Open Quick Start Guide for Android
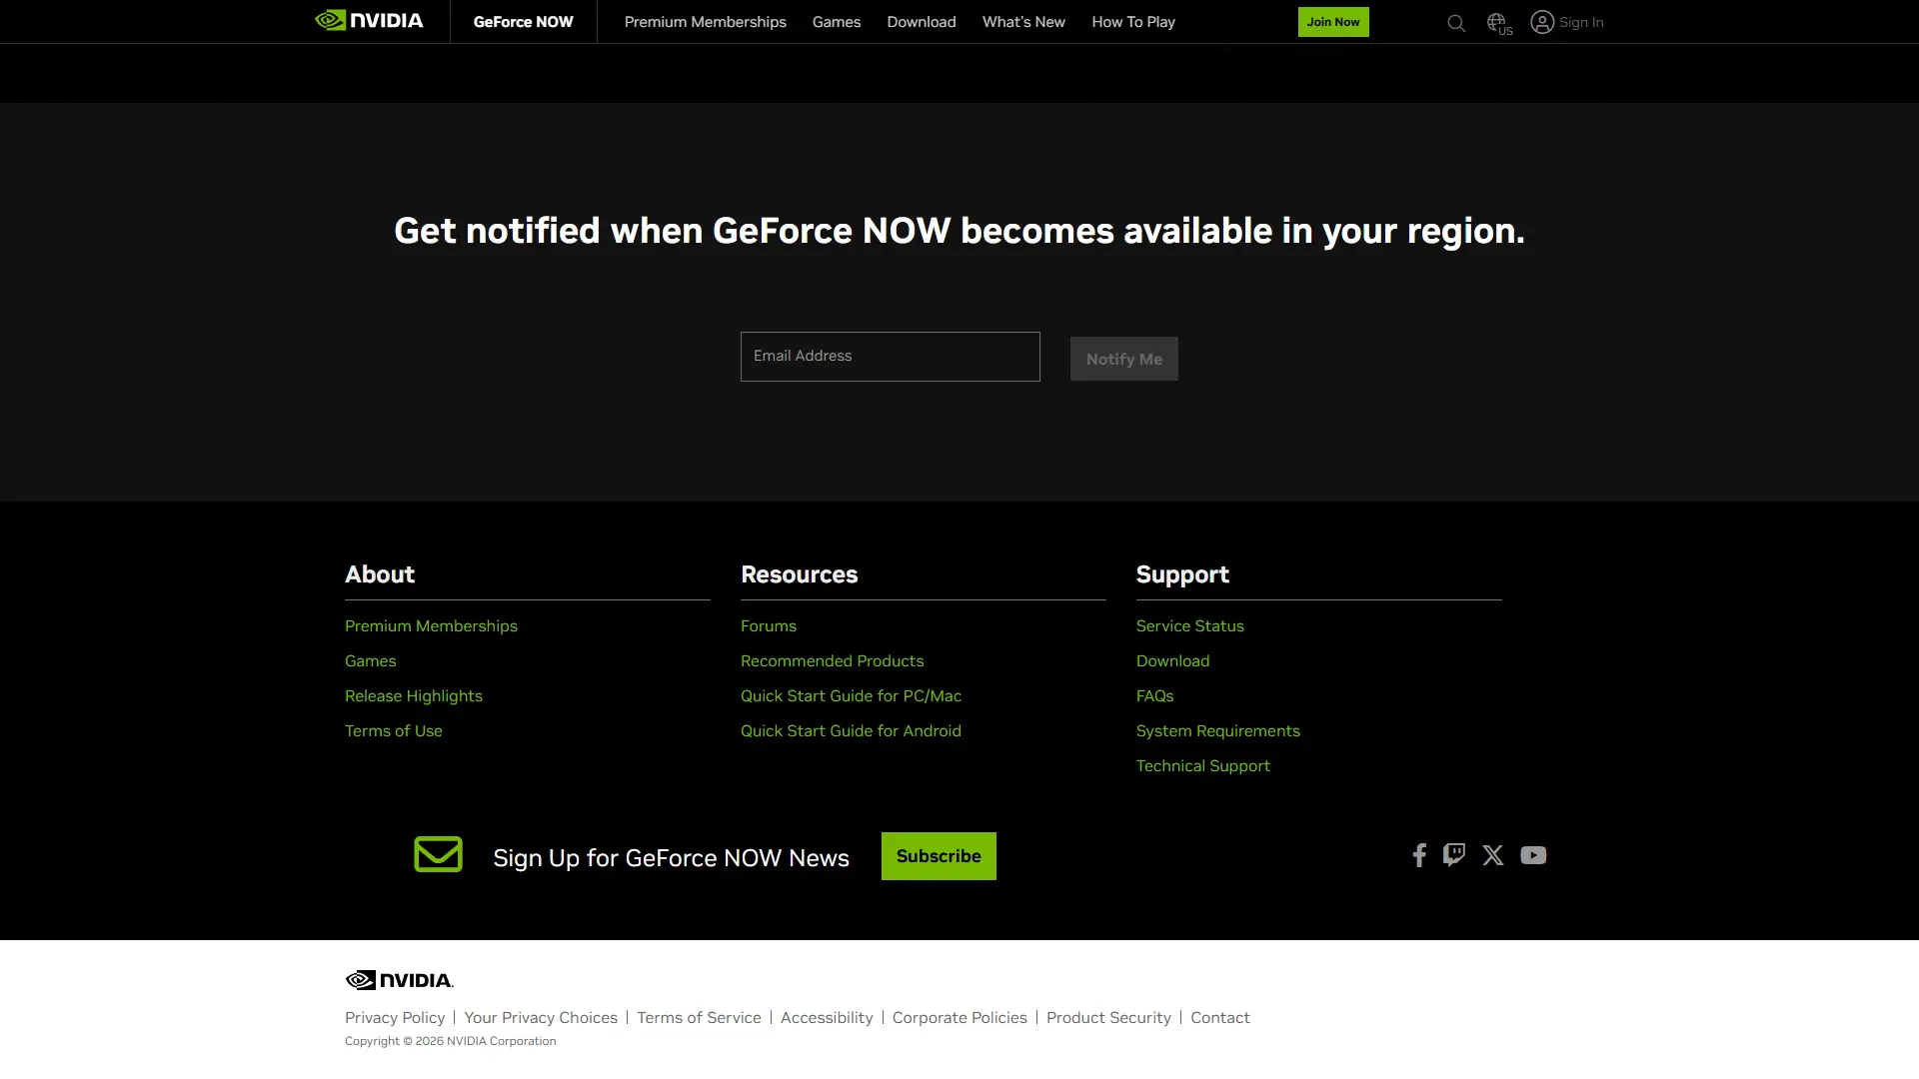Viewport: 1919px width, 1079px height. click(x=850, y=731)
